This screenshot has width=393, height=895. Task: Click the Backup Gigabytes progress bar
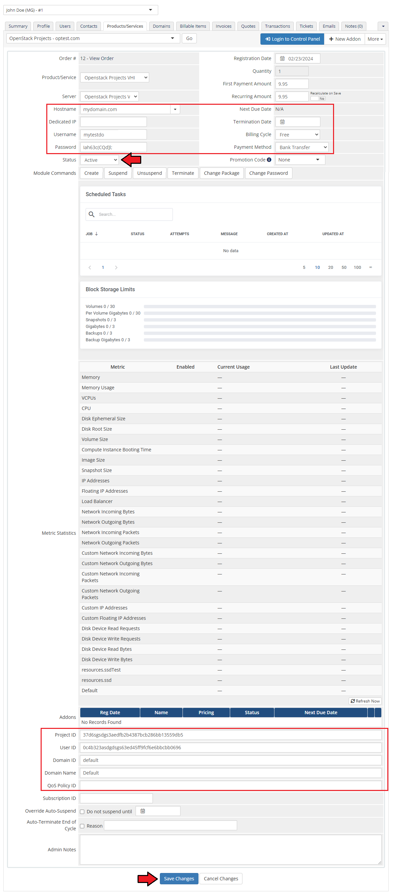(260, 340)
